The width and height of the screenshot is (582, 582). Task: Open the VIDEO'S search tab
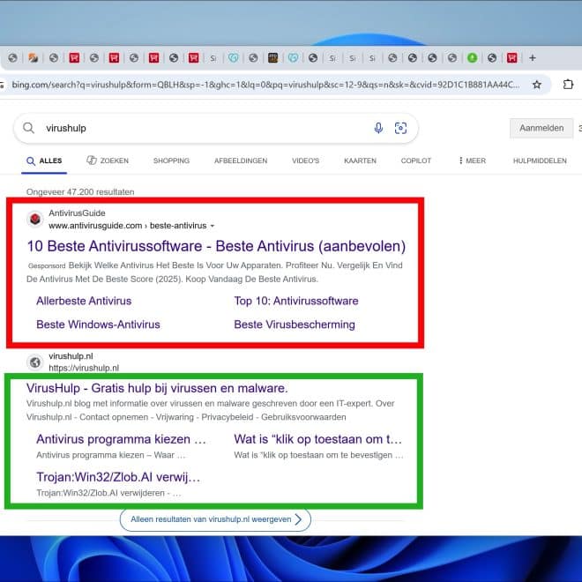coord(305,161)
